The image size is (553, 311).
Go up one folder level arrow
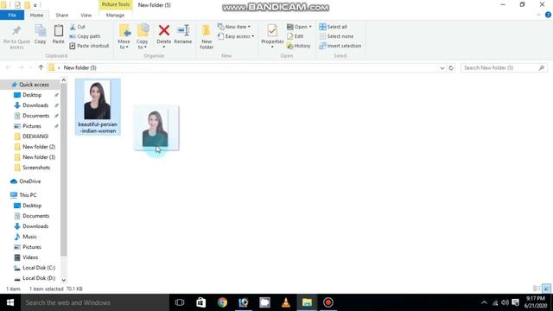tap(41, 67)
